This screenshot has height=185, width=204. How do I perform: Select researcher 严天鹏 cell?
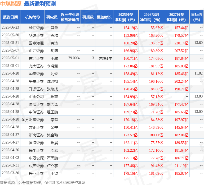coord(52,158)
